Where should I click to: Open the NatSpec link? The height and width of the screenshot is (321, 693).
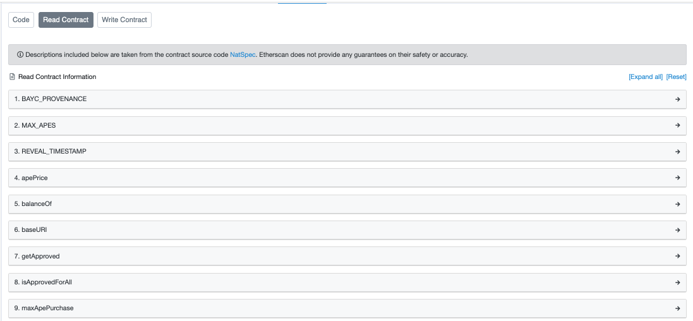point(243,55)
